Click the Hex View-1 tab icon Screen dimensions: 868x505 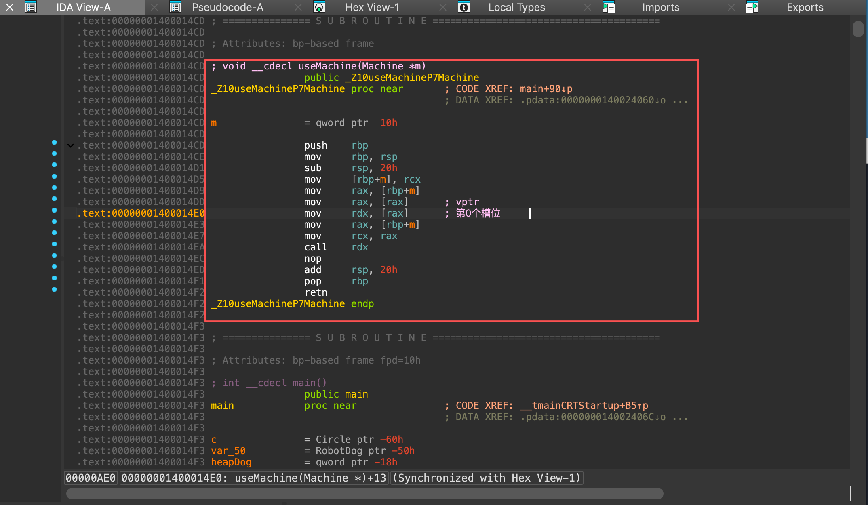(319, 7)
